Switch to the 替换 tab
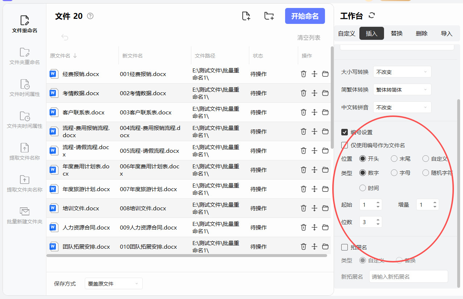The image size is (463, 299). pyautogui.click(x=396, y=33)
